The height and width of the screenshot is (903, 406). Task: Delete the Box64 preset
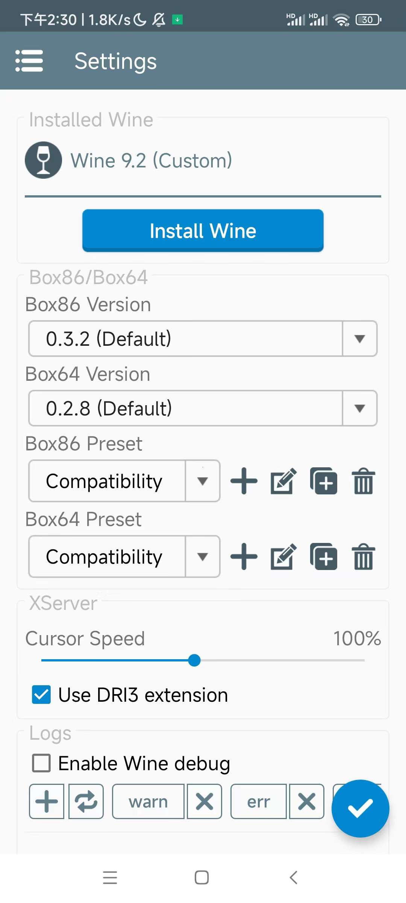tap(364, 556)
